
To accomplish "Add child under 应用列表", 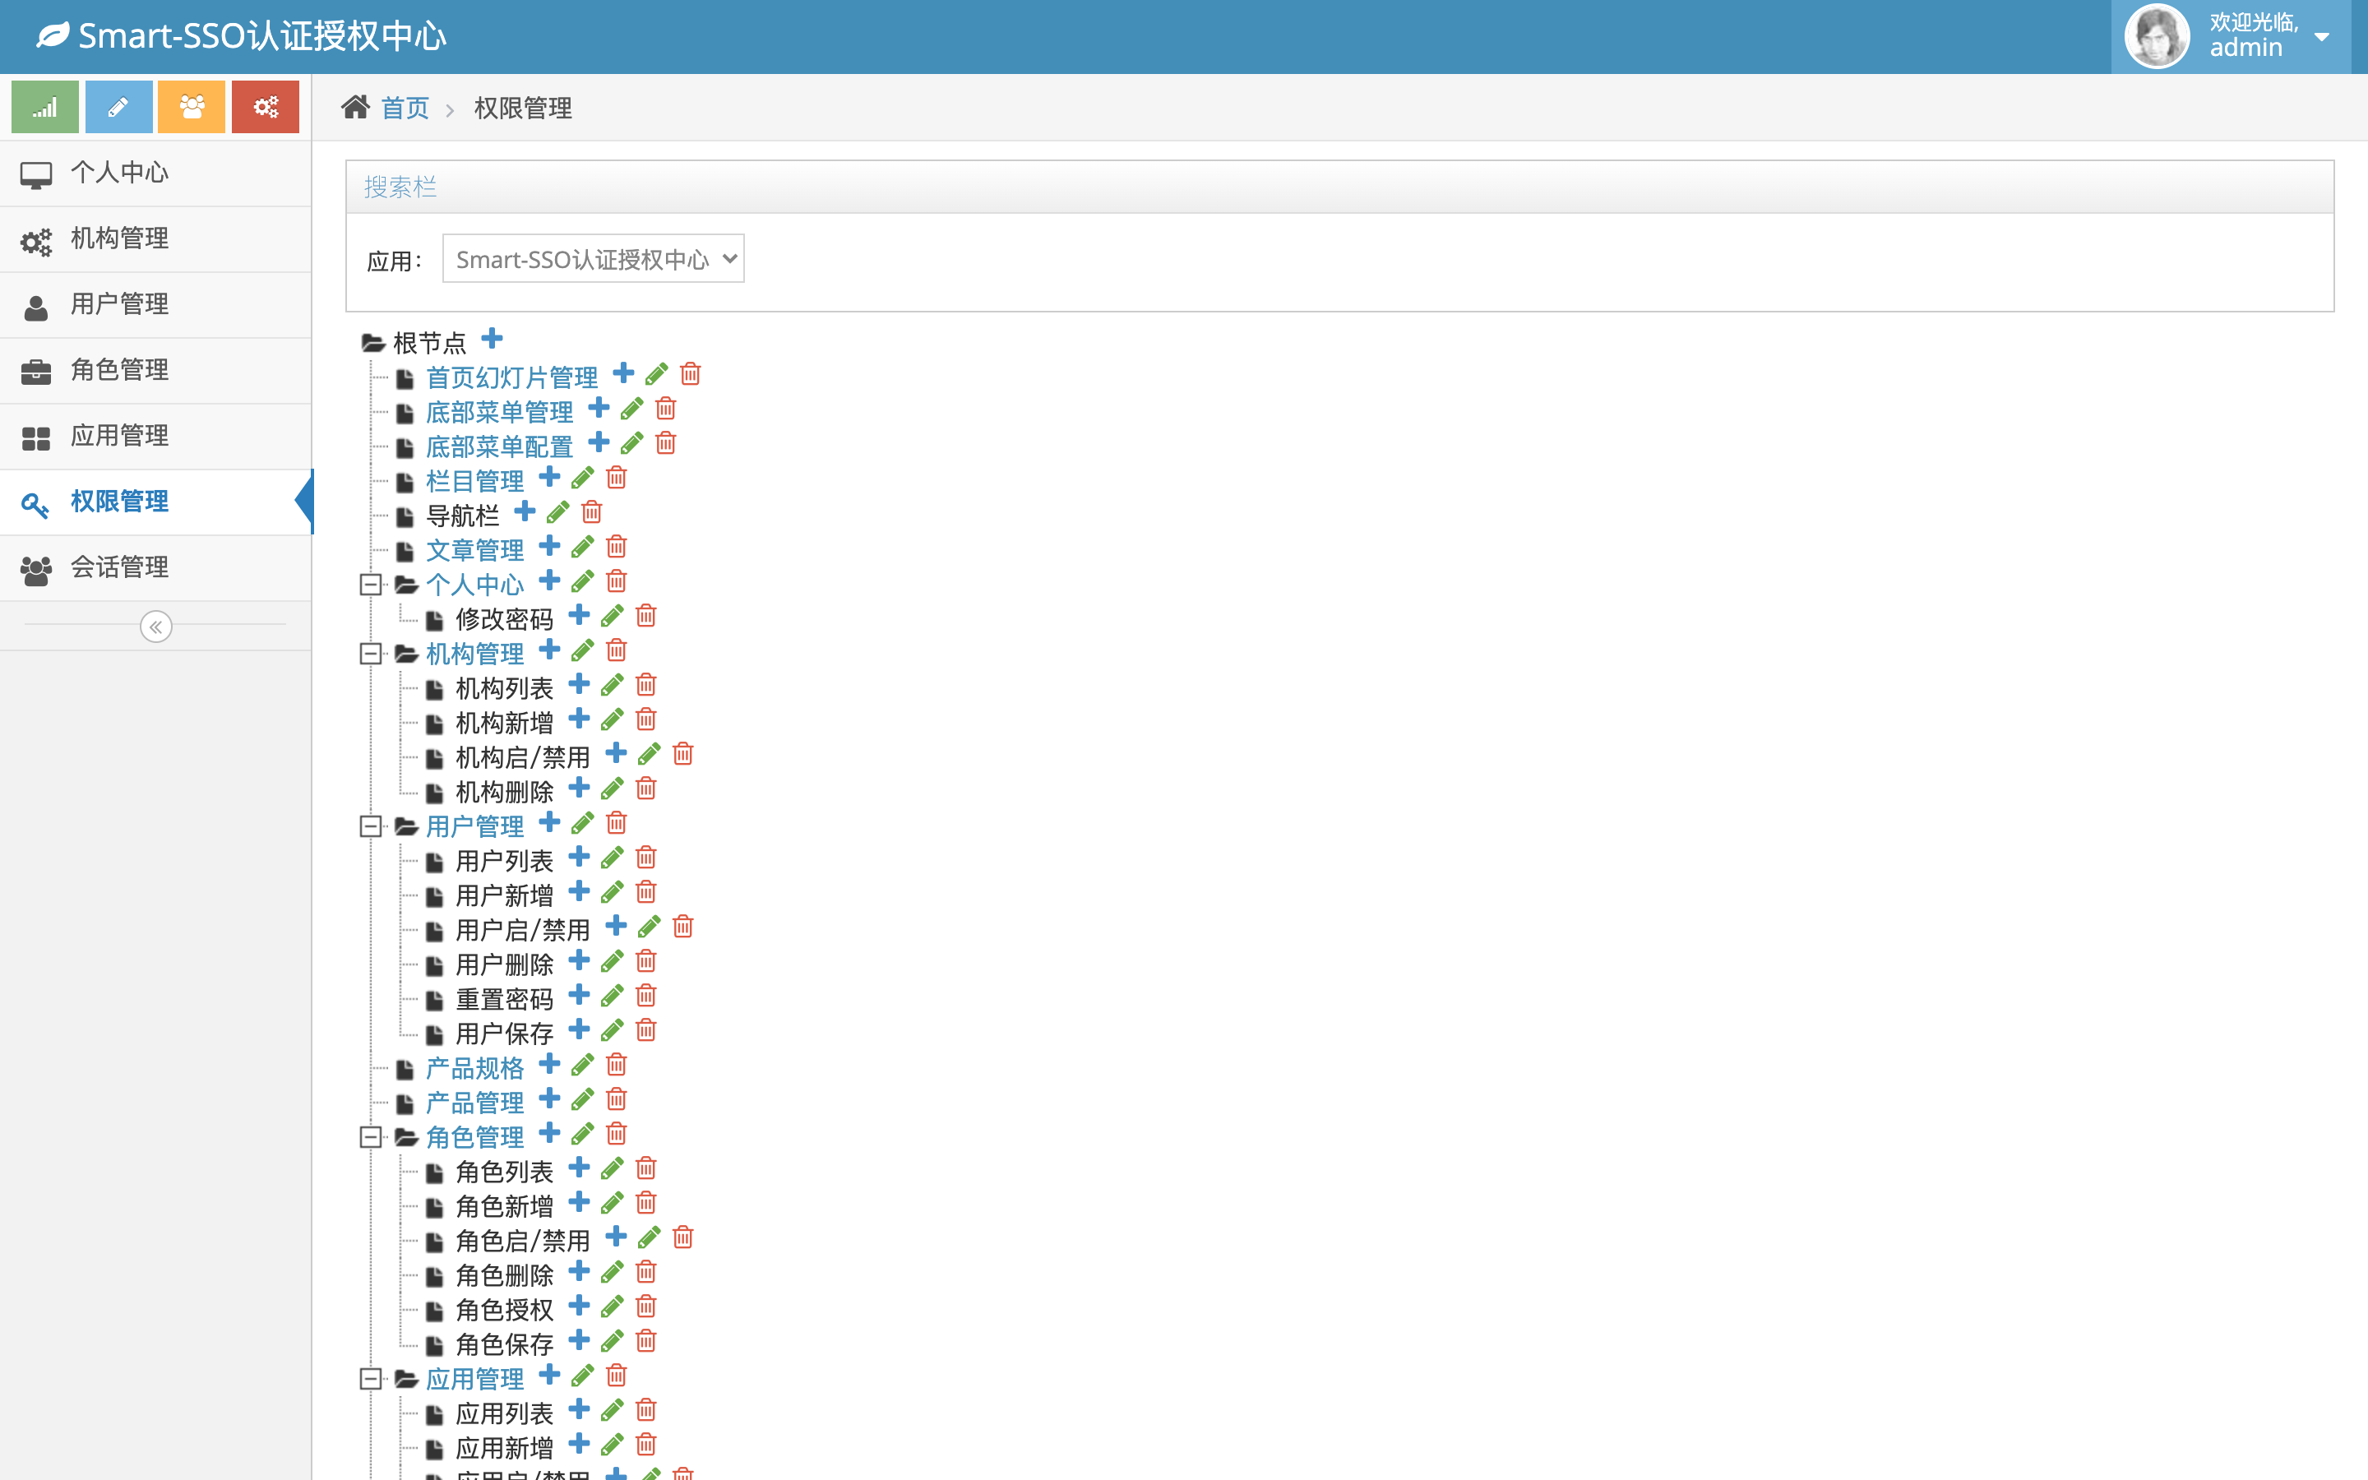I will 580,1408.
